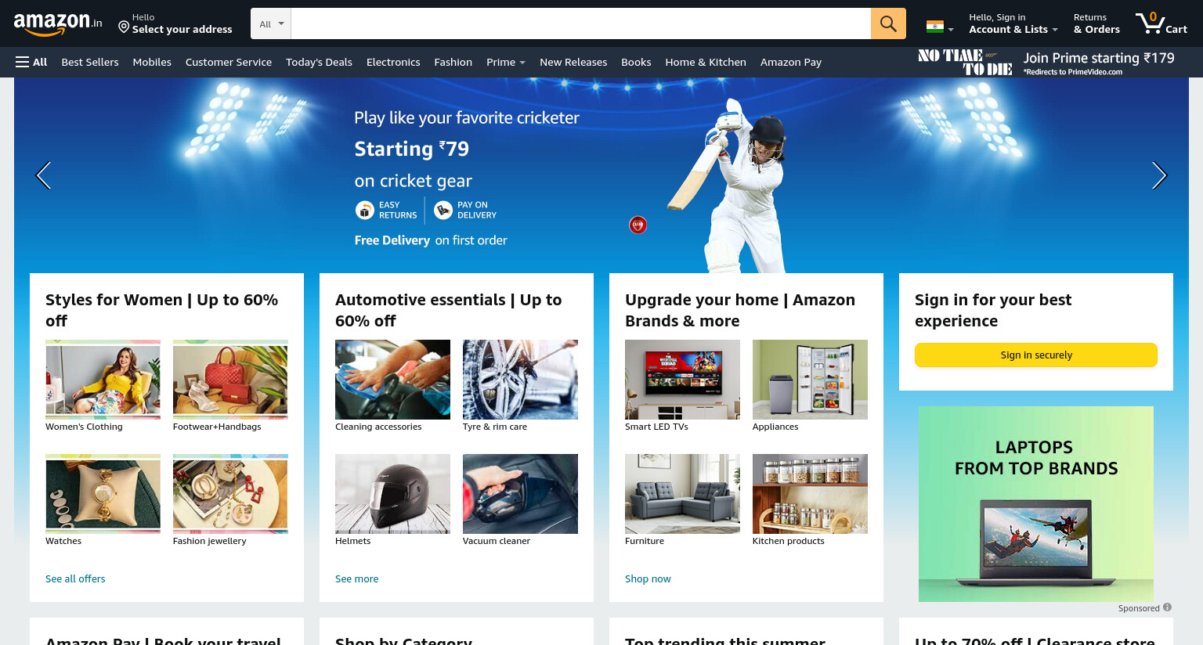Open the All search category dropdown

pyautogui.click(x=271, y=23)
